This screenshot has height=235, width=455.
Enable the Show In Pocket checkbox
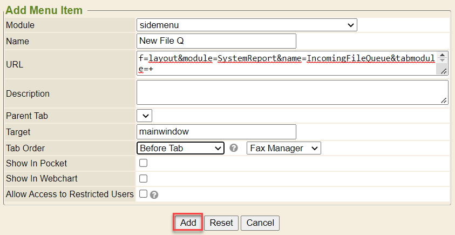(x=144, y=163)
